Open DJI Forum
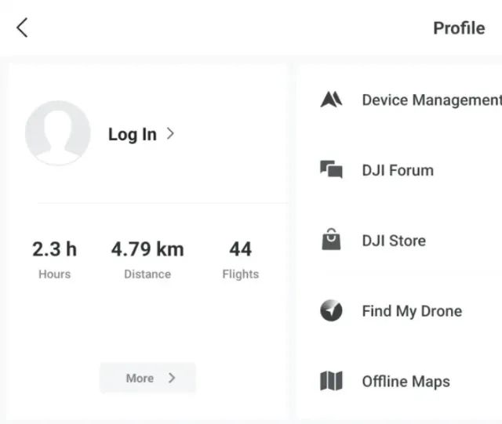Screen dimensions: 502x424 coord(398,170)
